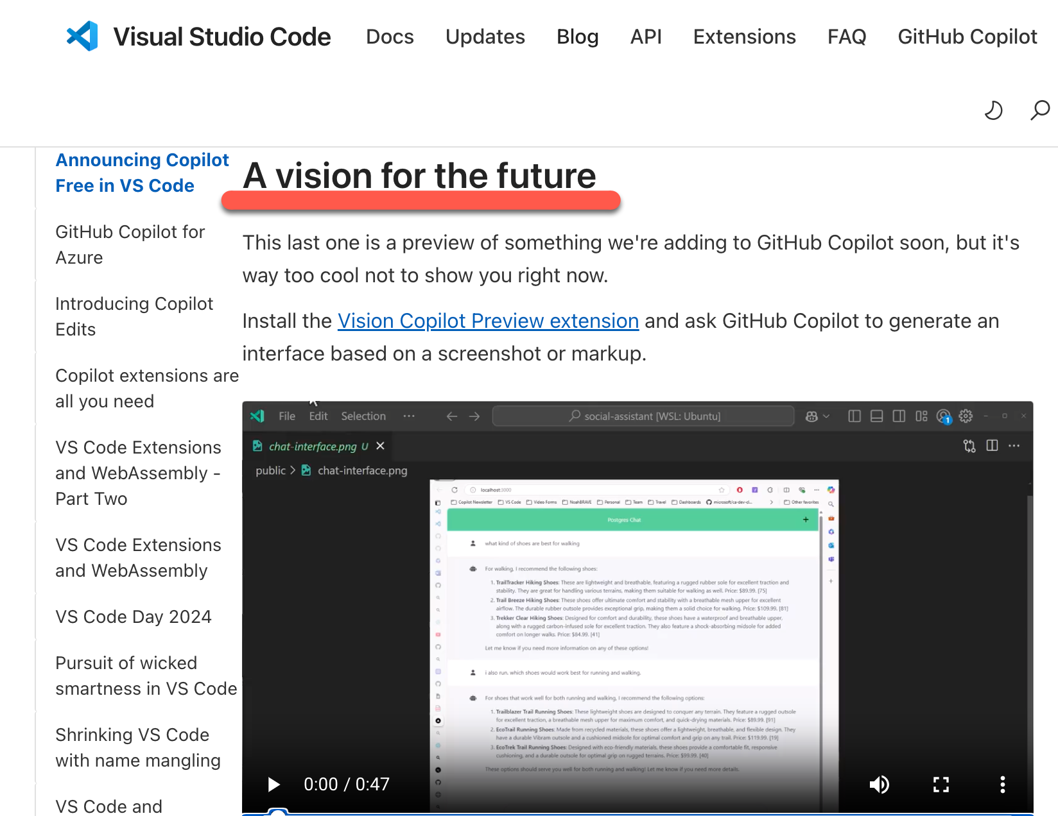Open the video's three-dot options menu

[x=1003, y=784]
